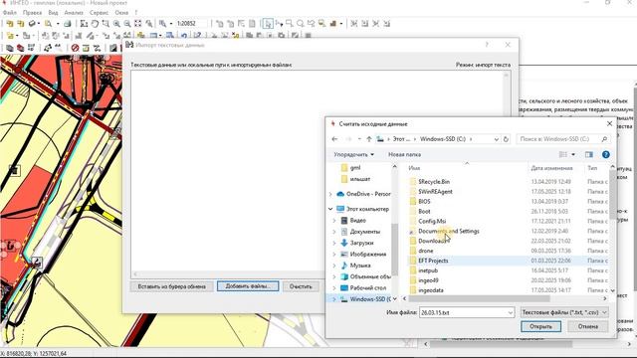
Task: Select the highlighted arrow pointer tool
Action: tap(268, 24)
